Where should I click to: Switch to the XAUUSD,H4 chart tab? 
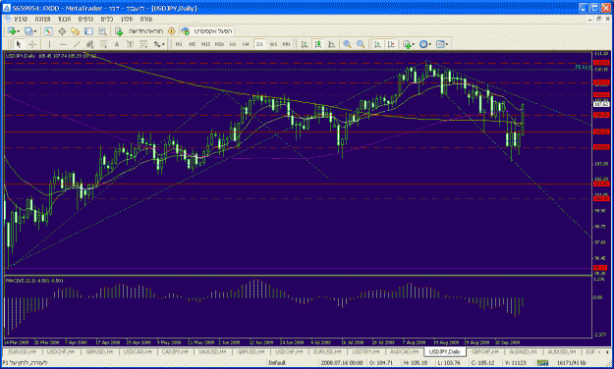click(212, 352)
